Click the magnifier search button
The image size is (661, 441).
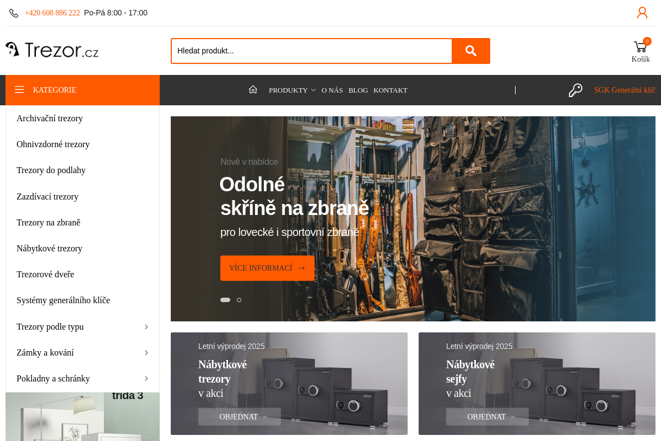click(470, 51)
